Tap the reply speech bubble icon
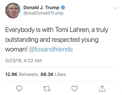The height and width of the screenshot is (95, 122). [19, 89]
